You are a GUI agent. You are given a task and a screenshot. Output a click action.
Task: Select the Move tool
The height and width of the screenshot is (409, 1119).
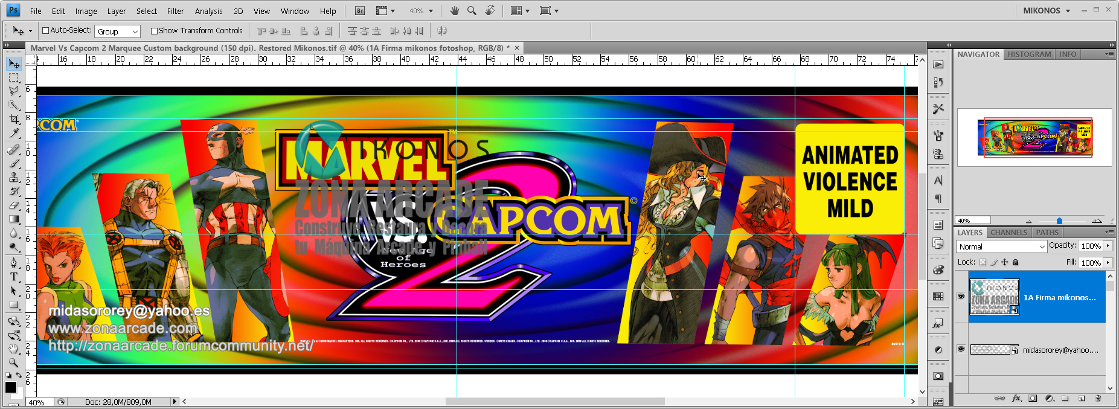coord(13,64)
